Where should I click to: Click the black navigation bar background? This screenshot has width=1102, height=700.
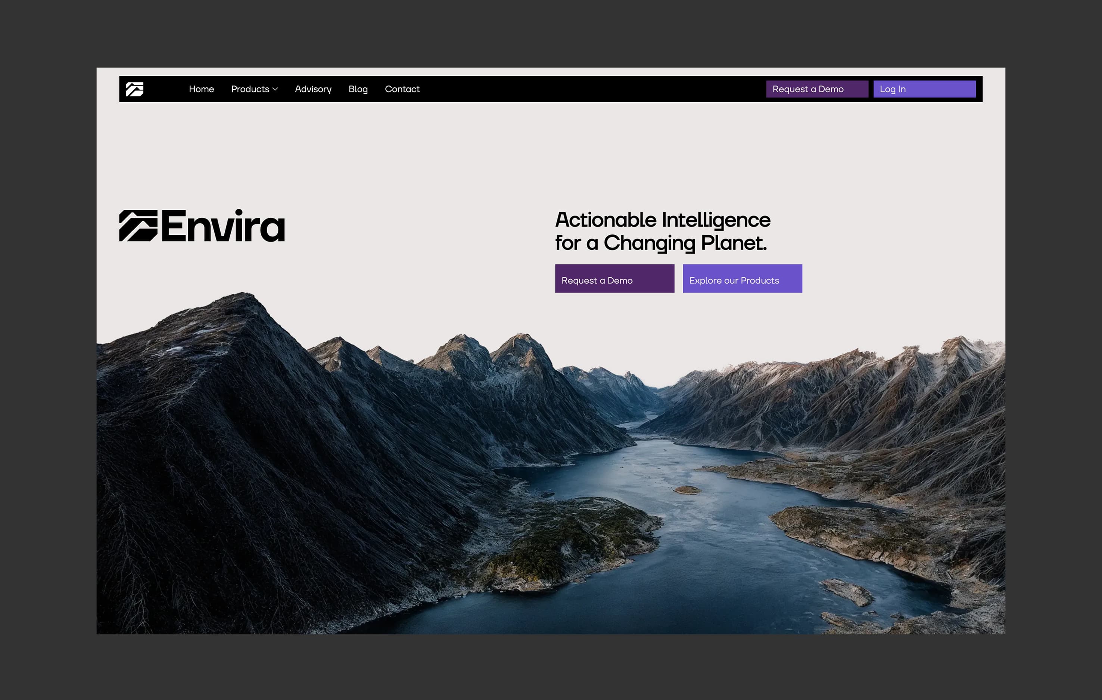coord(595,89)
